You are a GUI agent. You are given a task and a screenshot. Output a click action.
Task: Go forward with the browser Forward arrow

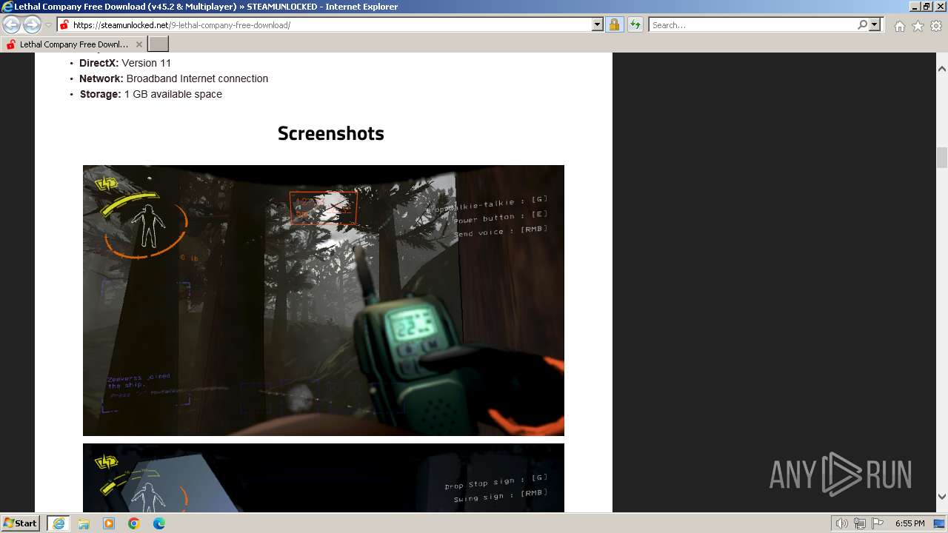click(32, 25)
